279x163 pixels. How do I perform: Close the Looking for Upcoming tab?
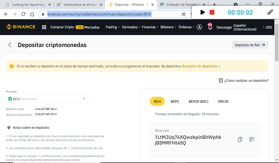(50, 5)
